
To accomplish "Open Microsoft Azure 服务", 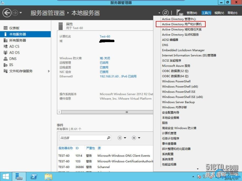I will click(x=176, y=66).
